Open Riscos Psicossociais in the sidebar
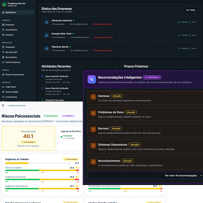This screenshot has width=203, height=203. 14,75
